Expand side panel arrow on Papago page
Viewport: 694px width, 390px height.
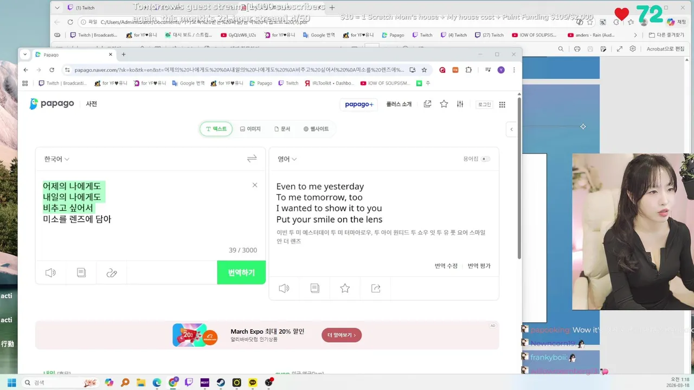[511, 129]
